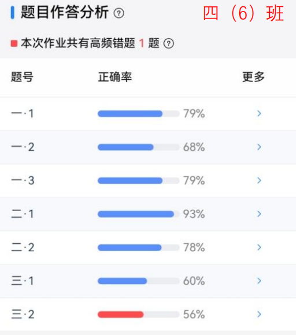Open details arrow for question 一·1
This screenshot has height=335, width=297.
point(259,113)
